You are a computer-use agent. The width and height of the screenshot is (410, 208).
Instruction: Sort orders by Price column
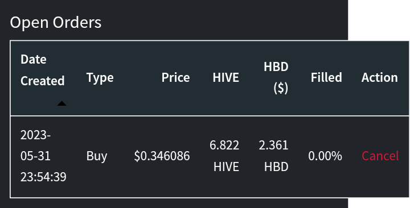point(175,77)
